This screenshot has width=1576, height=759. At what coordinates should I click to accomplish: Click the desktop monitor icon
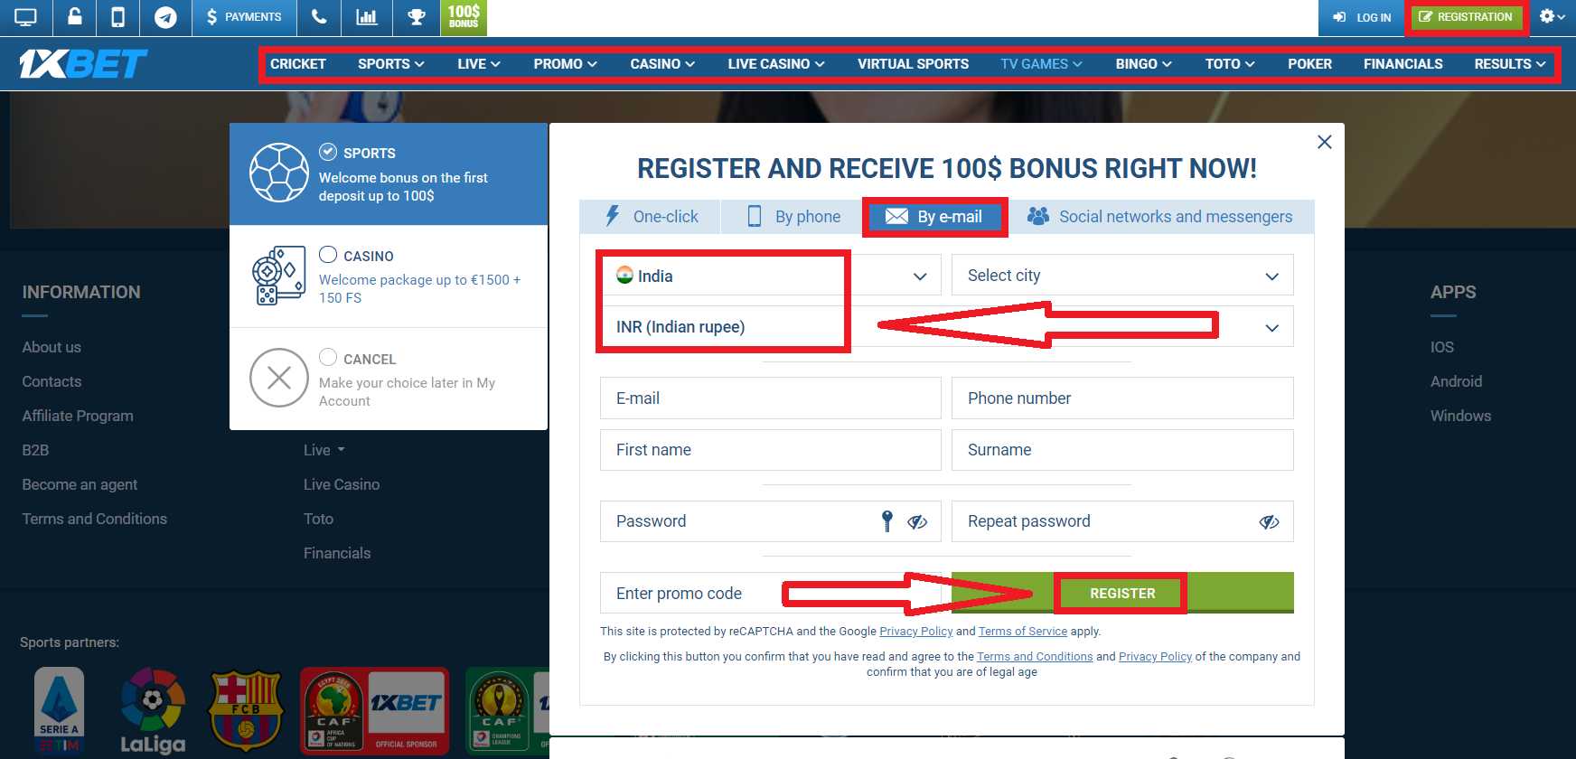[x=26, y=17]
